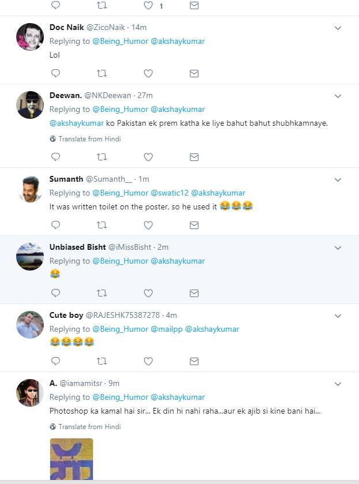Image resolution: width=359 pixels, height=484 pixels.
Task: Show more options for Cute boy's tweet
Action: [x=338, y=316]
